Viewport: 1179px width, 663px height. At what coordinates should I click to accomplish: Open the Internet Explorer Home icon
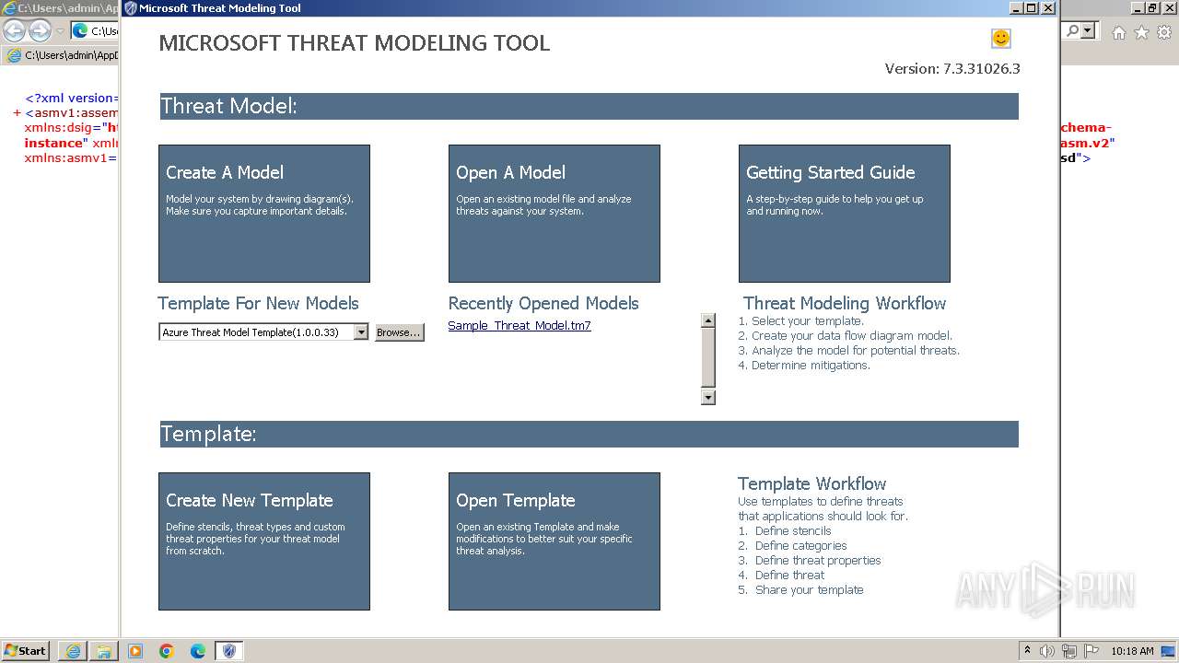pyautogui.click(x=1118, y=32)
